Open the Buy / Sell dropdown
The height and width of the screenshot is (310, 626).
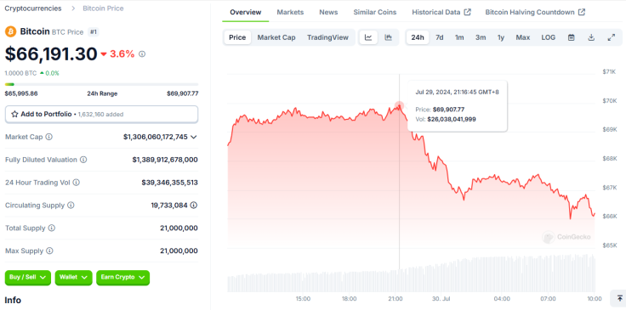pos(28,278)
